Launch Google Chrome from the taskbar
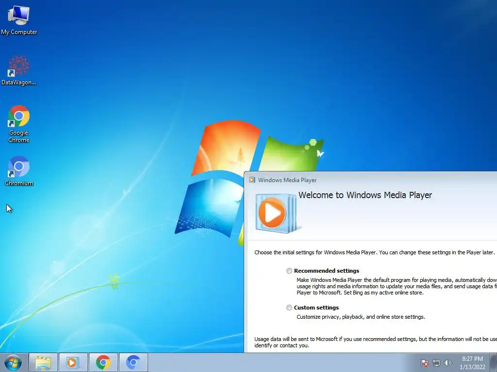Viewport: 497px width, 372px height. [103, 362]
